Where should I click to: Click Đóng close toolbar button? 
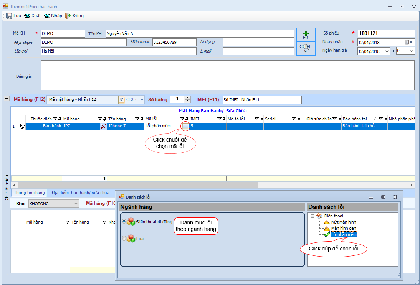point(74,16)
